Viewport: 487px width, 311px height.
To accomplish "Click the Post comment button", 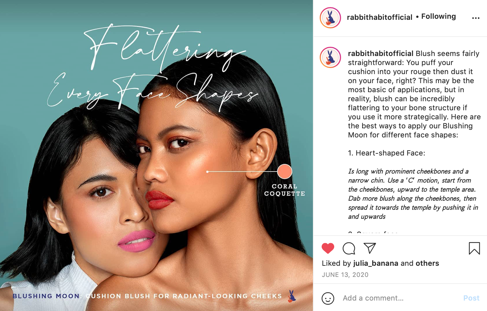I will 471,298.
